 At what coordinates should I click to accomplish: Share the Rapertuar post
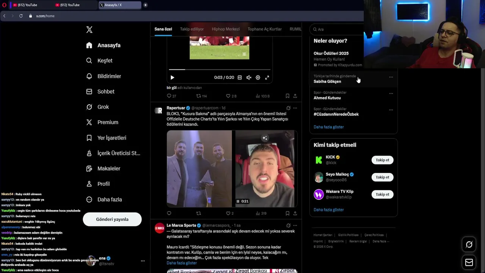[295, 213]
